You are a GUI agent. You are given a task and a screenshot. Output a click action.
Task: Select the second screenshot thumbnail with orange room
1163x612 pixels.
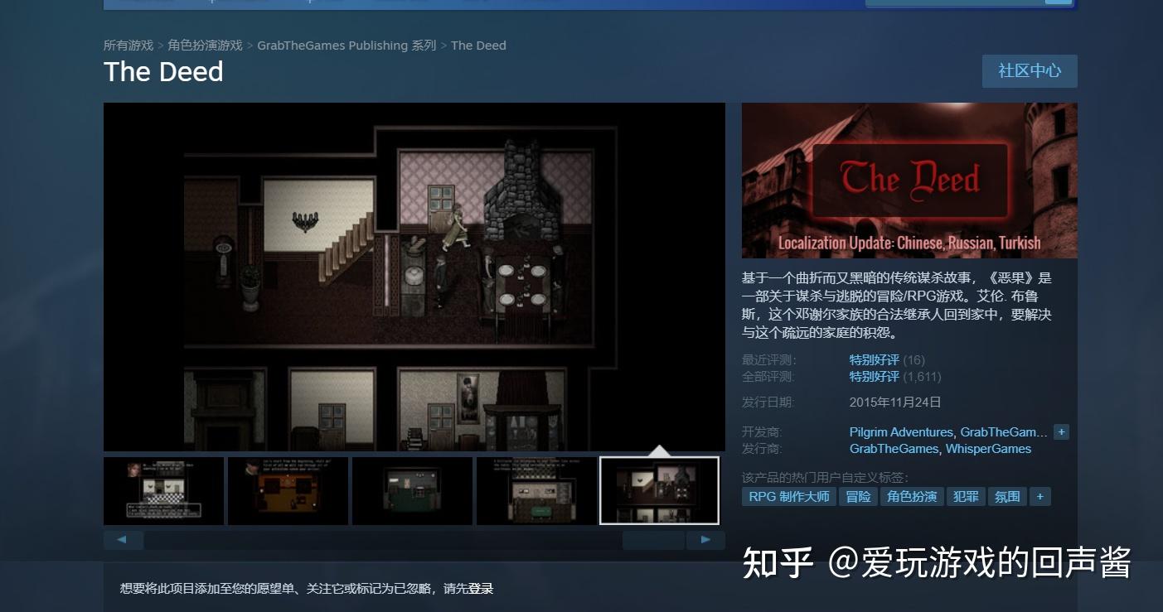288,491
